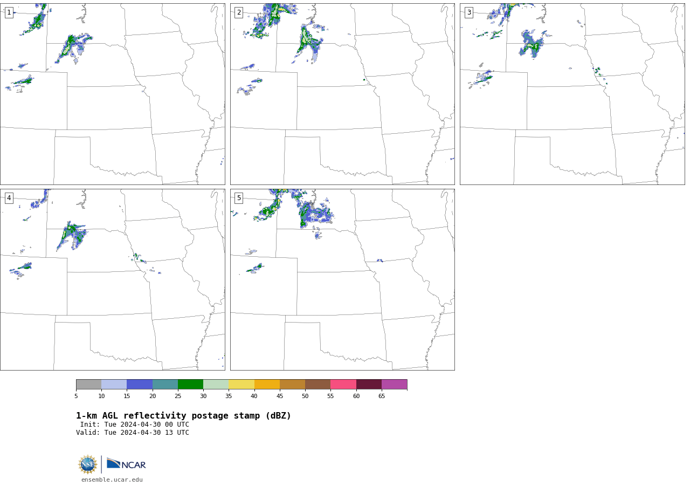Click the 1-km AGL reflectivity title

coord(183,416)
